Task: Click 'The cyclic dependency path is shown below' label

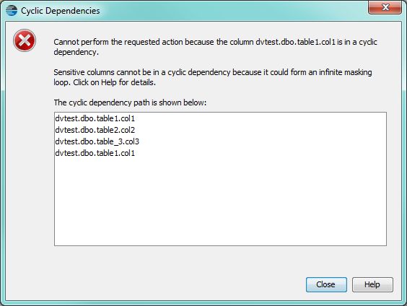Action: pyautogui.click(x=130, y=102)
